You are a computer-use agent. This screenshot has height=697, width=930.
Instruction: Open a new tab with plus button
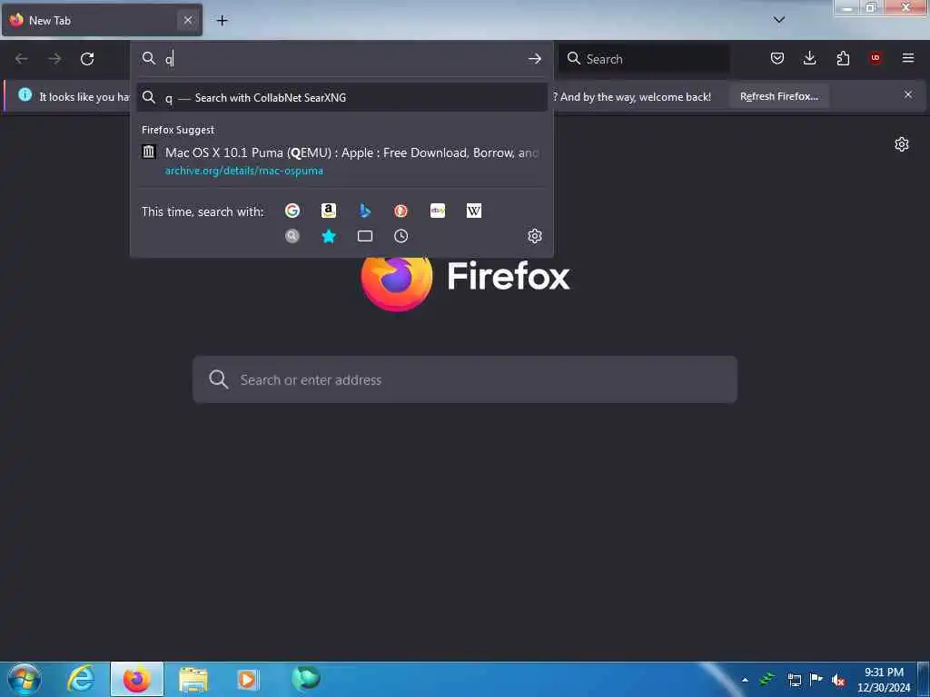222,21
